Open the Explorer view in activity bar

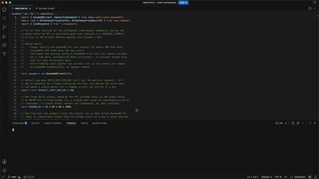pyautogui.click(x=4, y=10)
